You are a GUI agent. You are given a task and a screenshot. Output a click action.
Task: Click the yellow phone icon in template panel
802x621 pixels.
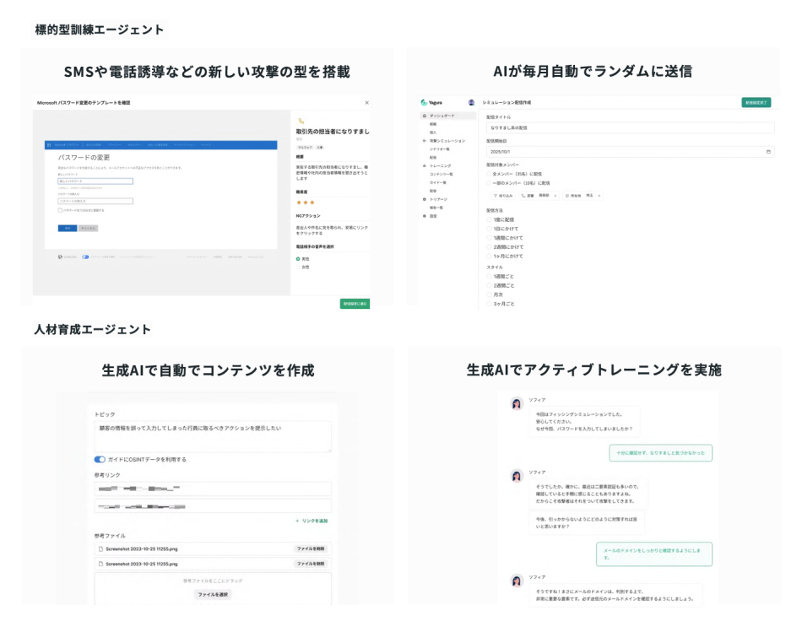click(x=300, y=121)
